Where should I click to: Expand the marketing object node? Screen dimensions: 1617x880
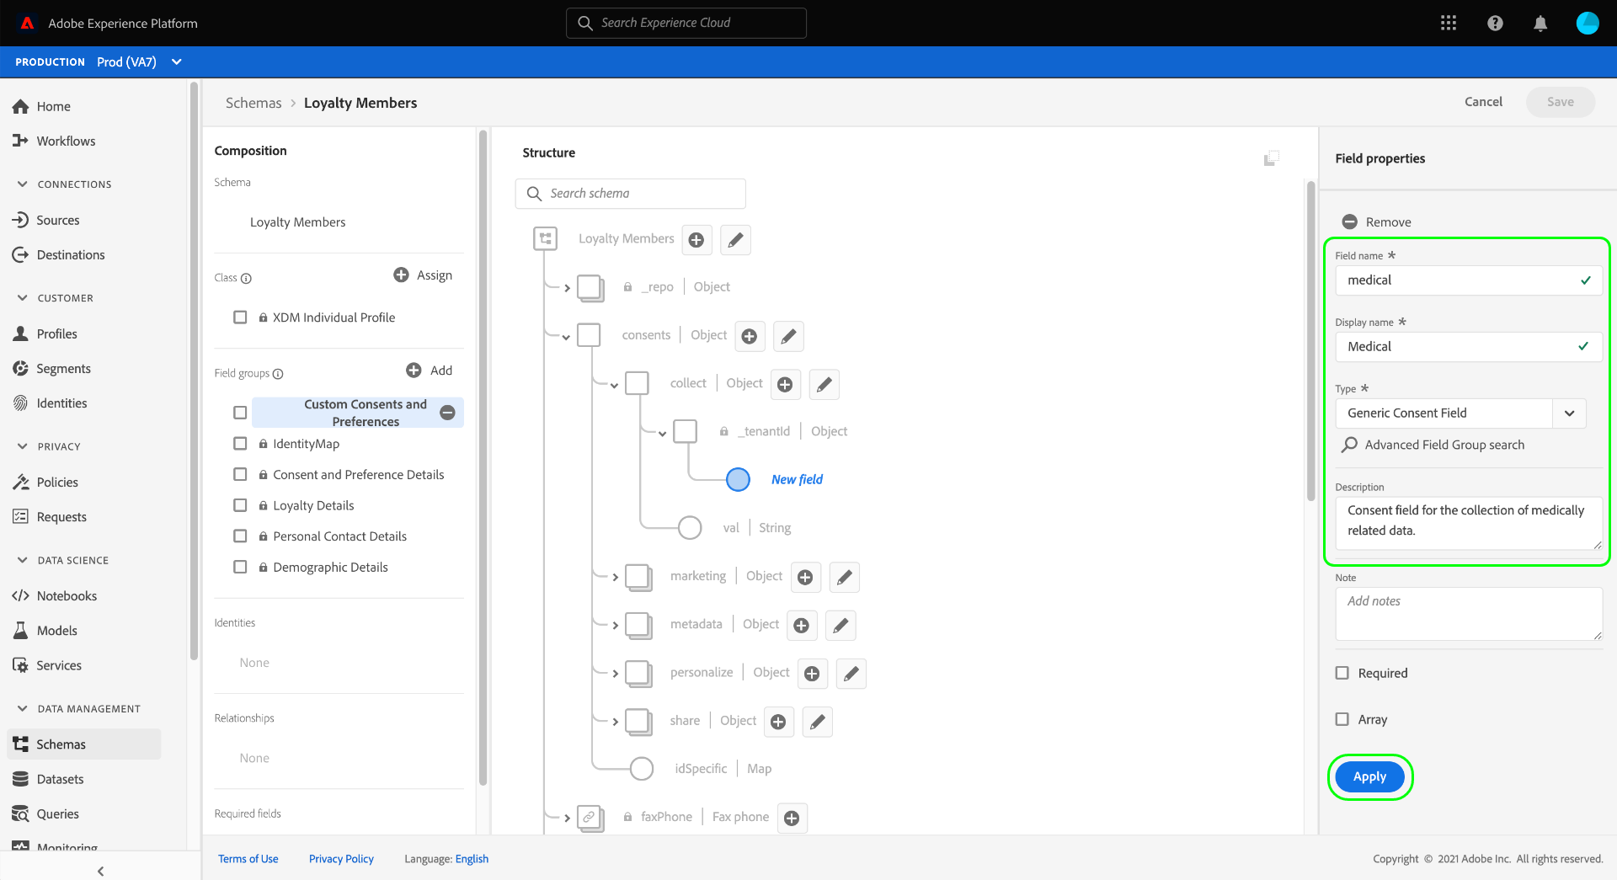click(x=616, y=578)
